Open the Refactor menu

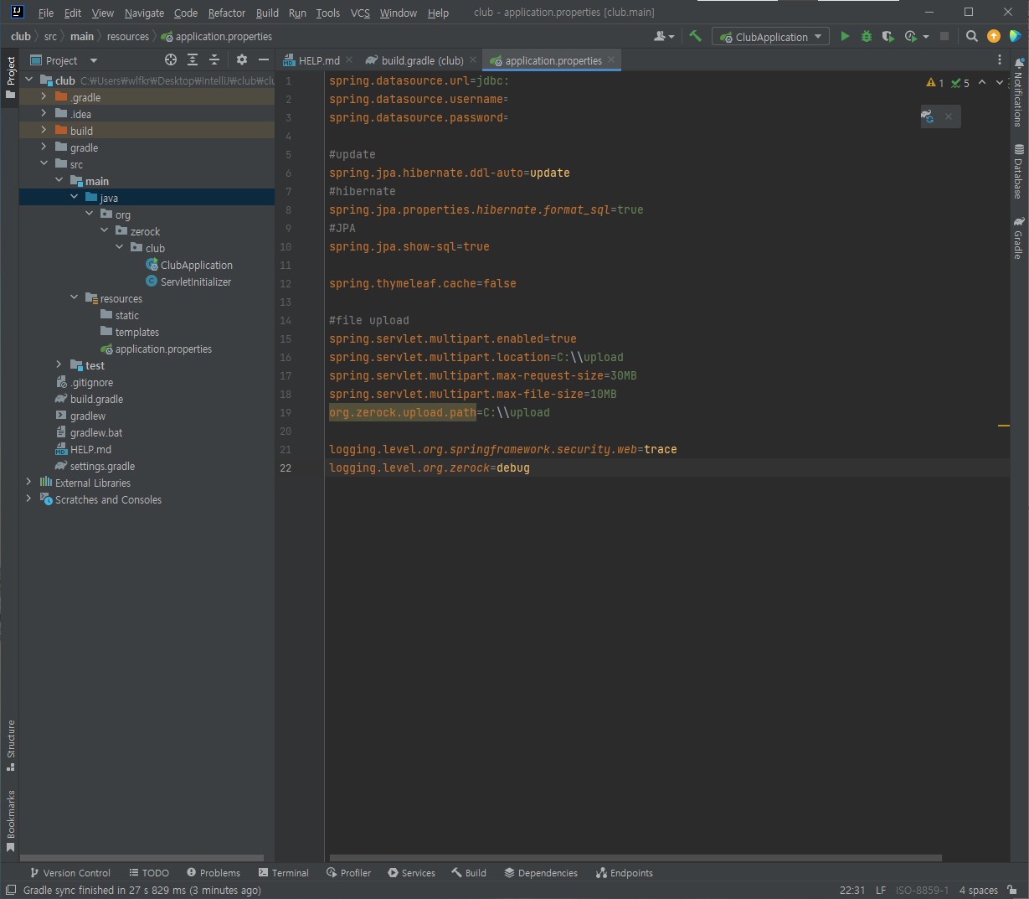[227, 13]
